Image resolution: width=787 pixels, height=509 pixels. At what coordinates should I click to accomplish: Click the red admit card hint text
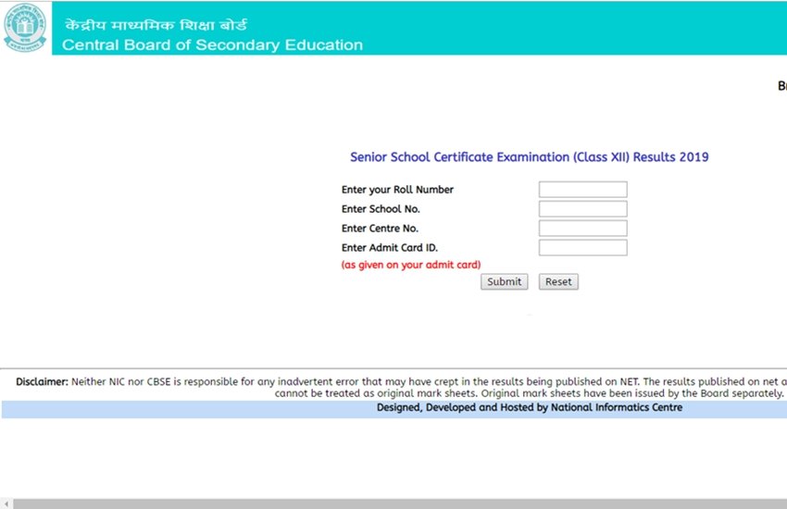[411, 265]
